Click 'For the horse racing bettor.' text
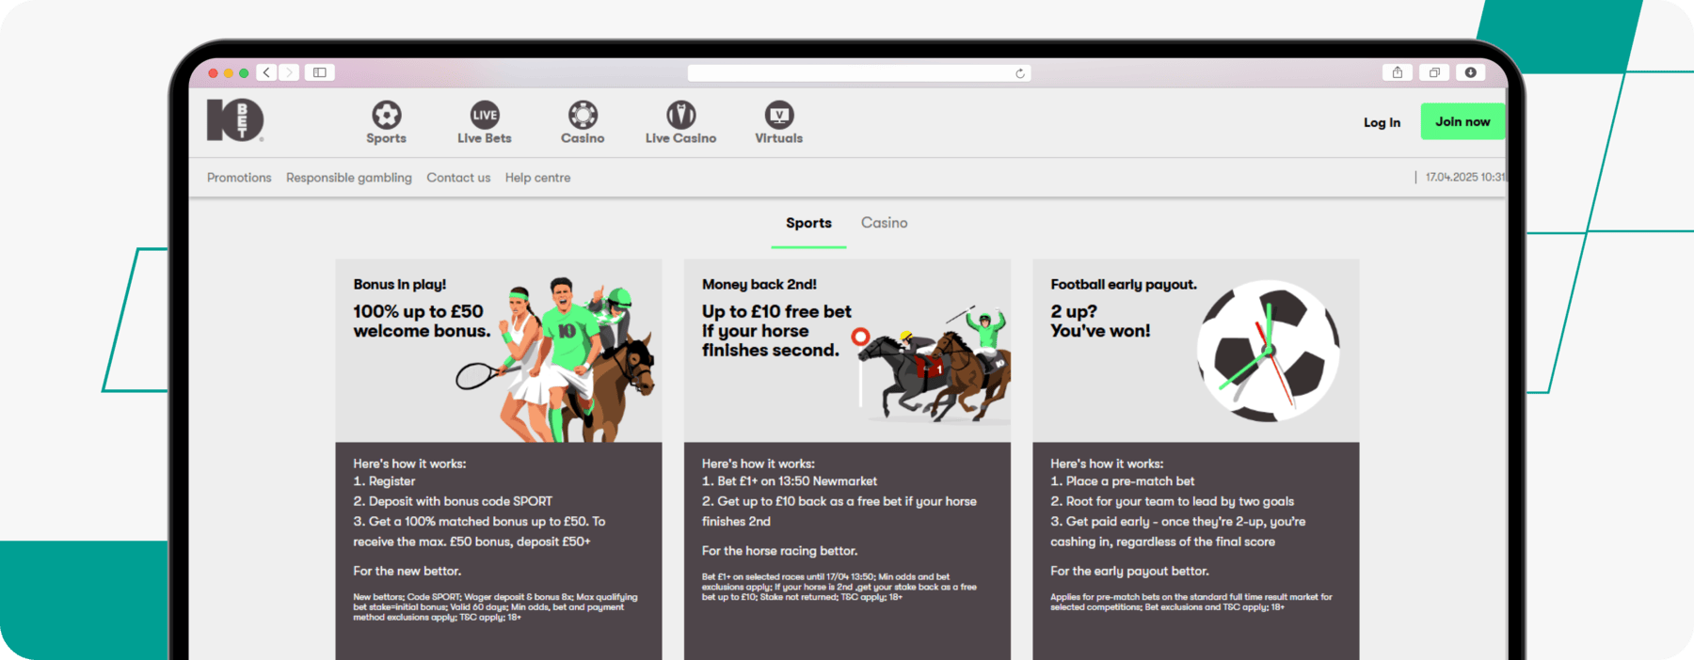This screenshot has width=1694, height=660. pyautogui.click(x=779, y=551)
